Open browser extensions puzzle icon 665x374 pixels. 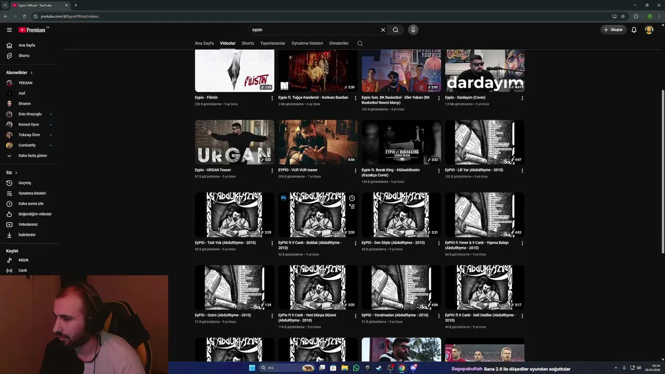pos(636,16)
